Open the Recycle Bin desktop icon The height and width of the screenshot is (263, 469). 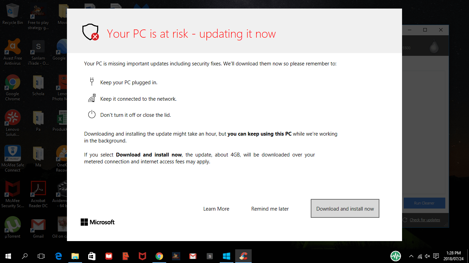click(13, 14)
